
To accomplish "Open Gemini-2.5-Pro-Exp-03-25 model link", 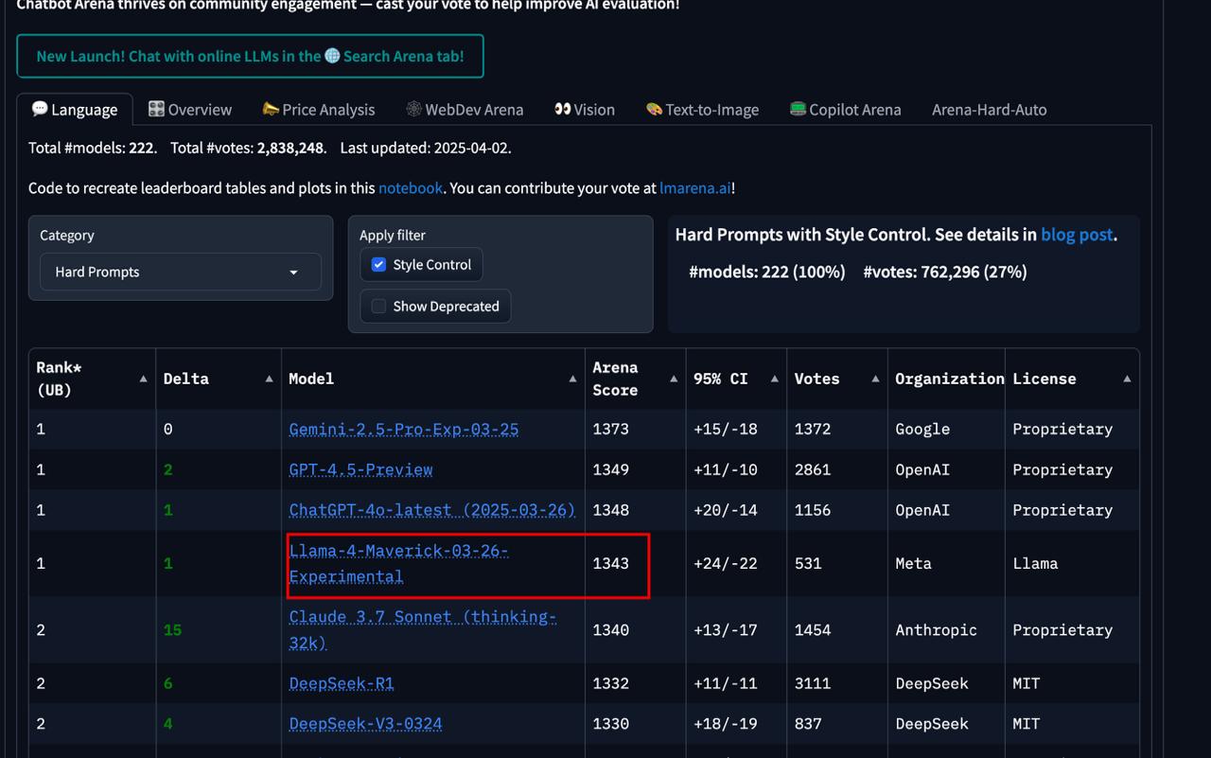I will click(x=404, y=429).
